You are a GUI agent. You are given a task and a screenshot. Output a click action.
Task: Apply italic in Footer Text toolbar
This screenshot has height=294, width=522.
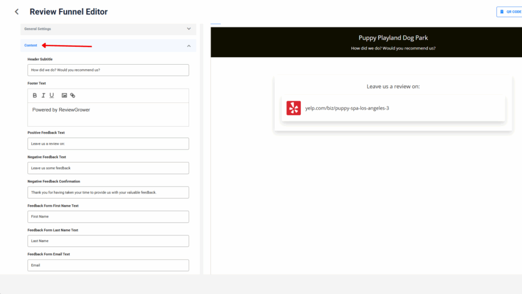pos(43,95)
